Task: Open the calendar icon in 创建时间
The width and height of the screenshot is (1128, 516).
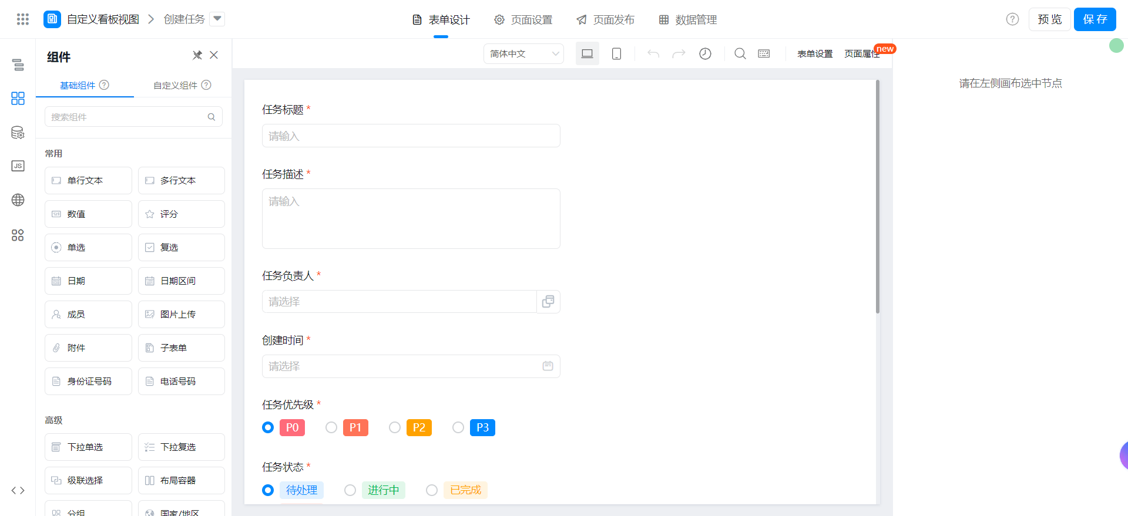Action: [x=548, y=366]
